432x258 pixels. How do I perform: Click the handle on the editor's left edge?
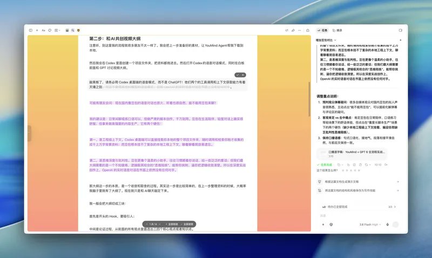[29, 133]
